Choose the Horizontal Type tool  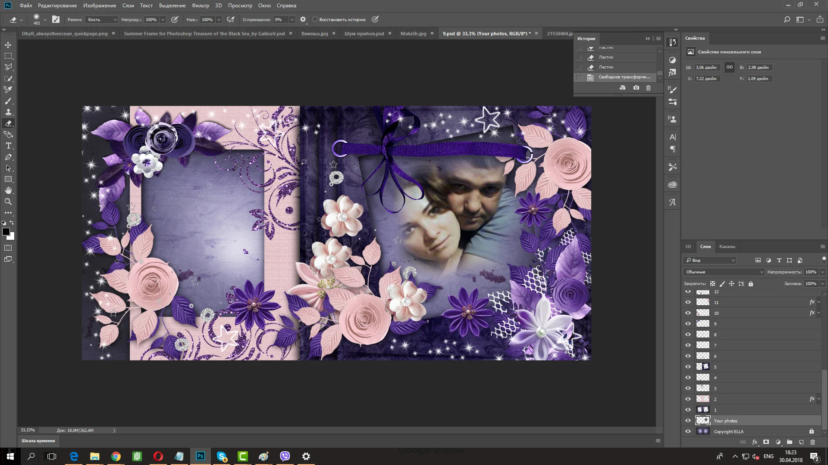click(x=8, y=146)
